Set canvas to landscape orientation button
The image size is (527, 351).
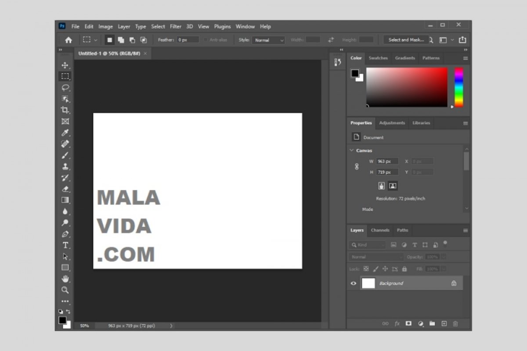(x=393, y=186)
